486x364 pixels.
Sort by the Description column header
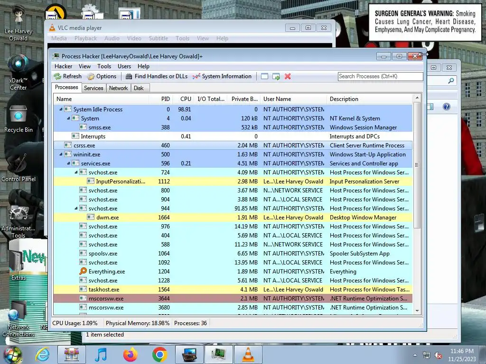[370, 99]
